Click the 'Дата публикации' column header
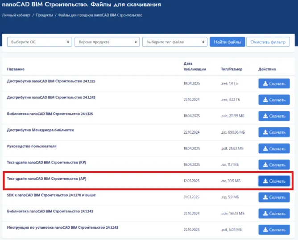 point(195,66)
